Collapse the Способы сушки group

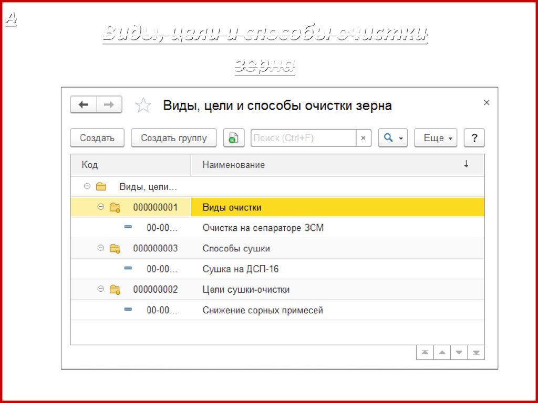pyautogui.click(x=100, y=248)
